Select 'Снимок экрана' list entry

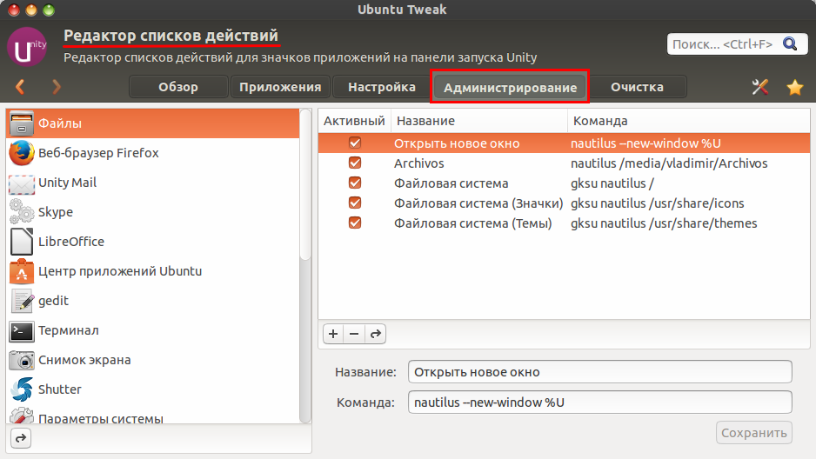pos(153,360)
